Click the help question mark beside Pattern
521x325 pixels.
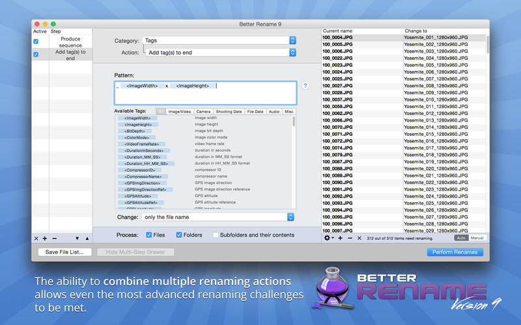coord(305,86)
